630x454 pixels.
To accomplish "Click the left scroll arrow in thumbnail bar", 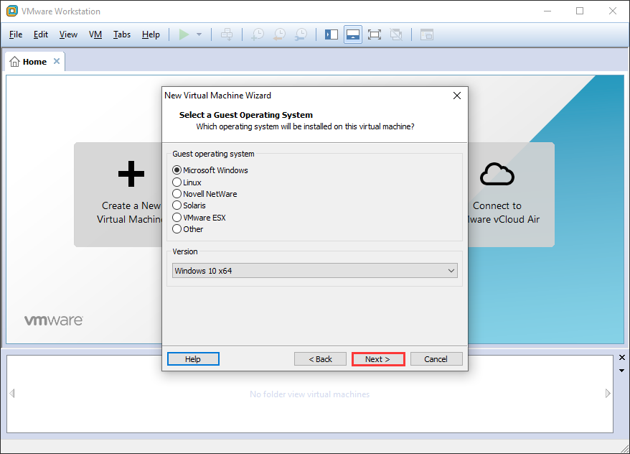I will (12, 393).
